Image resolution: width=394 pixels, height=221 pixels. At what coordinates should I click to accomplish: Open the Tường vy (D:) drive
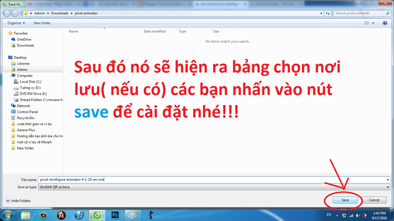pyautogui.click(x=30, y=88)
